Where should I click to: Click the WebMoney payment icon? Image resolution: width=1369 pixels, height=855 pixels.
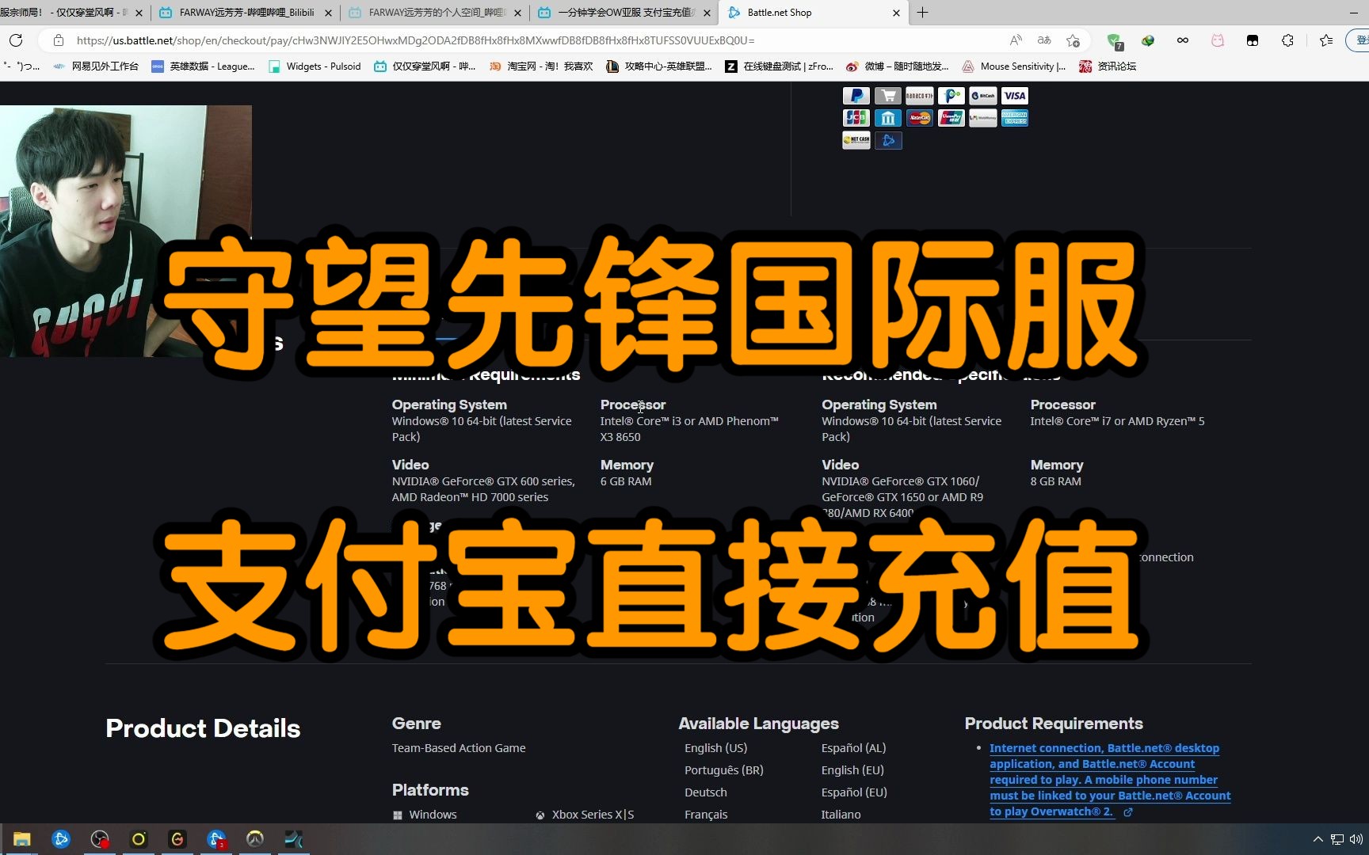pyautogui.click(x=982, y=118)
